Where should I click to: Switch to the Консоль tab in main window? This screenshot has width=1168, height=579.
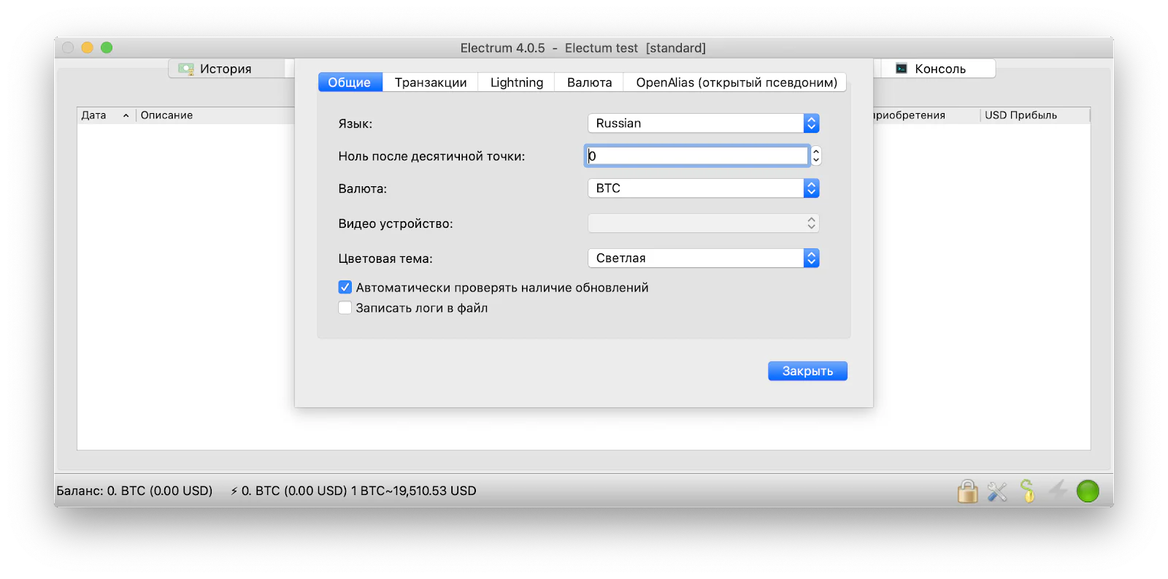(x=938, y=69)
